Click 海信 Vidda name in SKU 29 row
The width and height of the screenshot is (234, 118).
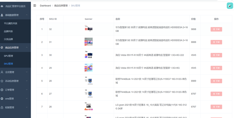(x=147, y=68)
